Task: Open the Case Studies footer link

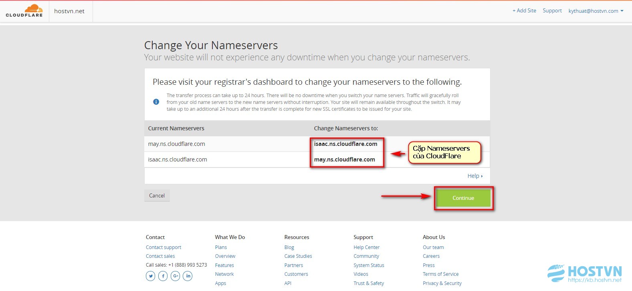Action: click(298, 256)
